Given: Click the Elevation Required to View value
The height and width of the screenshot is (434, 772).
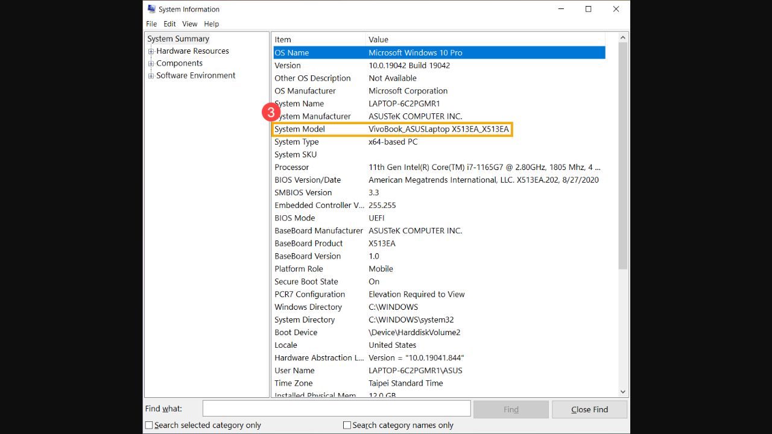Looking at the screenshot, I should [x=417, y=294].
